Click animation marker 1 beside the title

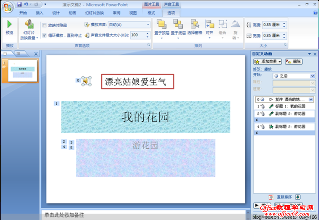click(x=57, y=103)
